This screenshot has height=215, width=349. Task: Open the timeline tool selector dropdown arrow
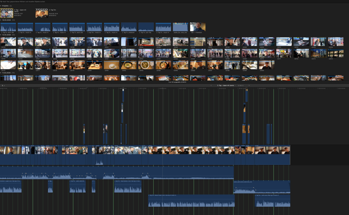tap(4, 86)
